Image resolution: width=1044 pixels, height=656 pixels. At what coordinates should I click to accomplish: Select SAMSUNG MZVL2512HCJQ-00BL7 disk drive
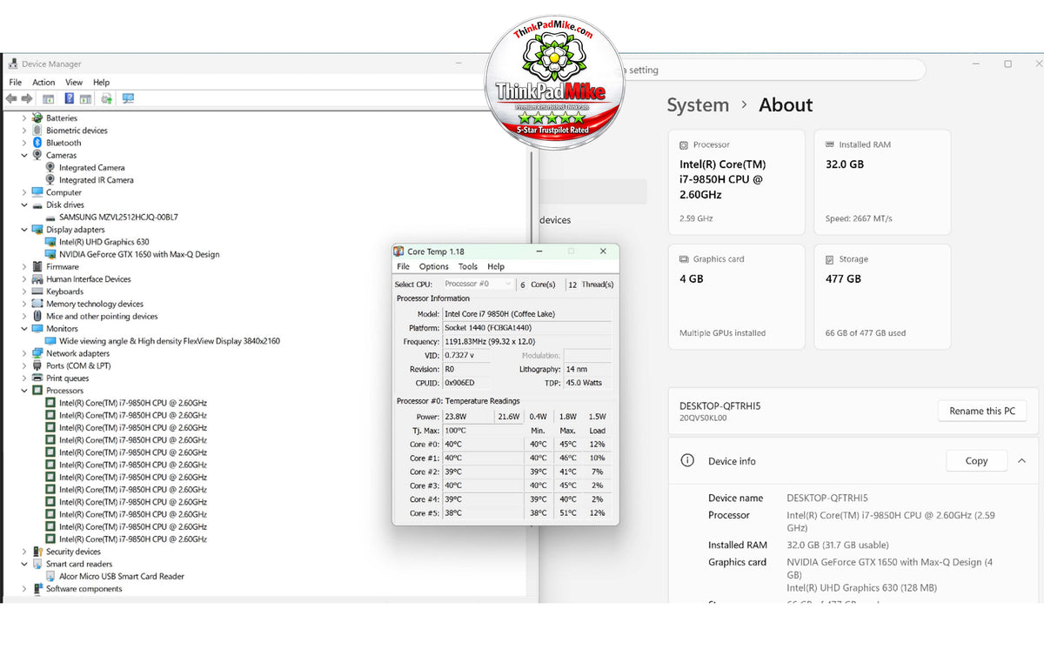118,218
